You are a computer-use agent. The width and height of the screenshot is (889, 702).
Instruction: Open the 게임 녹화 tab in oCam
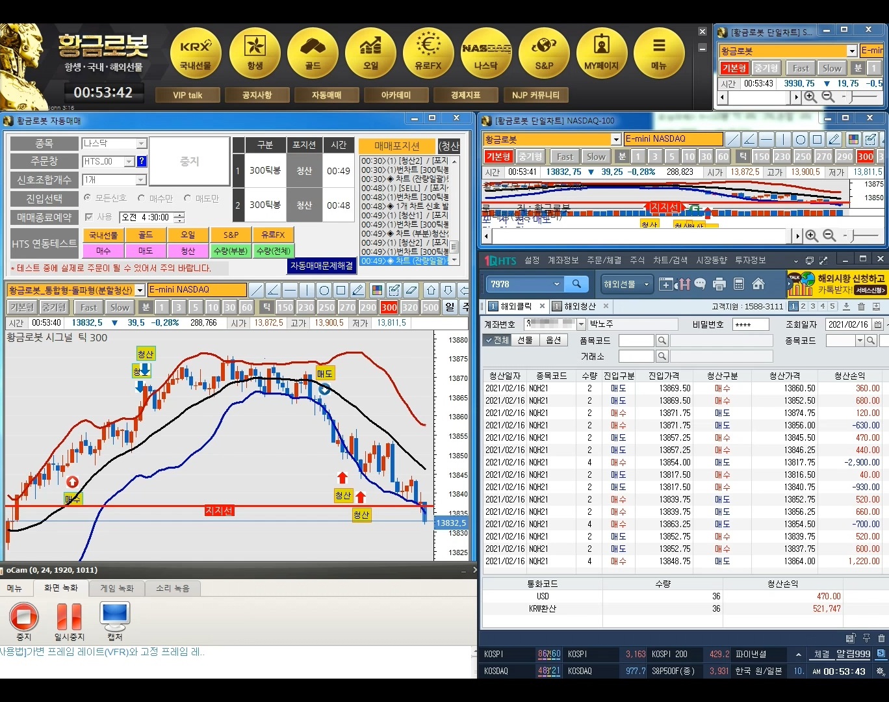click(117, 588)
